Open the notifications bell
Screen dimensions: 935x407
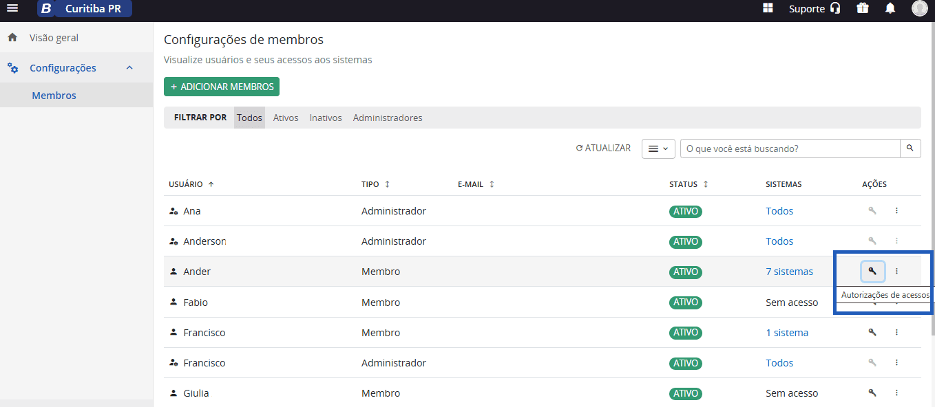click(890, 8)
